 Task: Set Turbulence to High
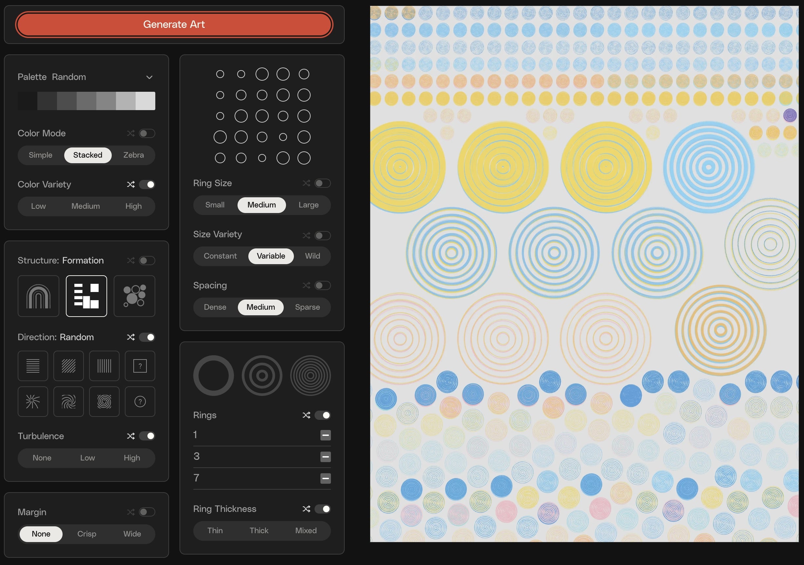coord(132,458)
